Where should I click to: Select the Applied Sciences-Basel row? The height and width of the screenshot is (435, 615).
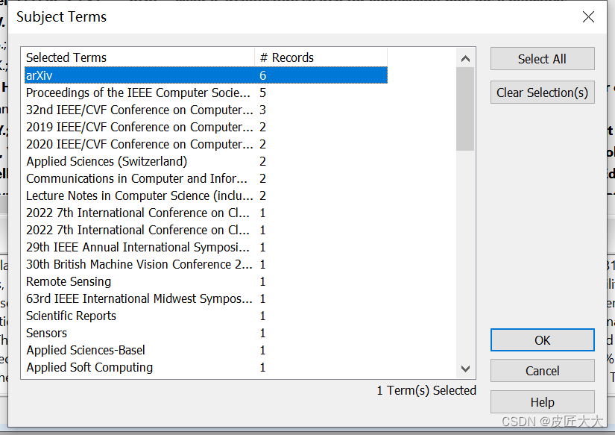coord(206,350)
